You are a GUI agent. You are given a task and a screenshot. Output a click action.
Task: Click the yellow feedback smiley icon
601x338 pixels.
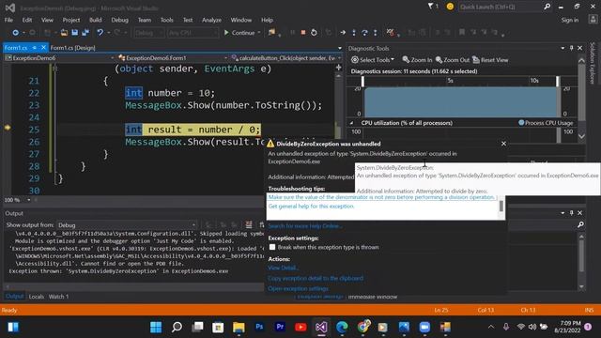pyautogui.click(x=450, y=7)
